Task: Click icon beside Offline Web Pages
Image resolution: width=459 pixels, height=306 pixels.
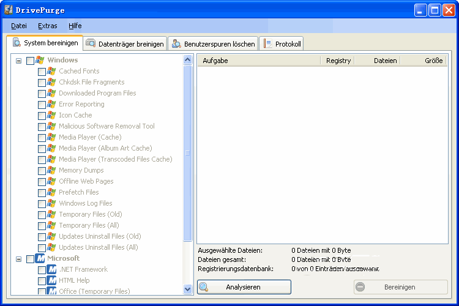Action: [51, 182]
